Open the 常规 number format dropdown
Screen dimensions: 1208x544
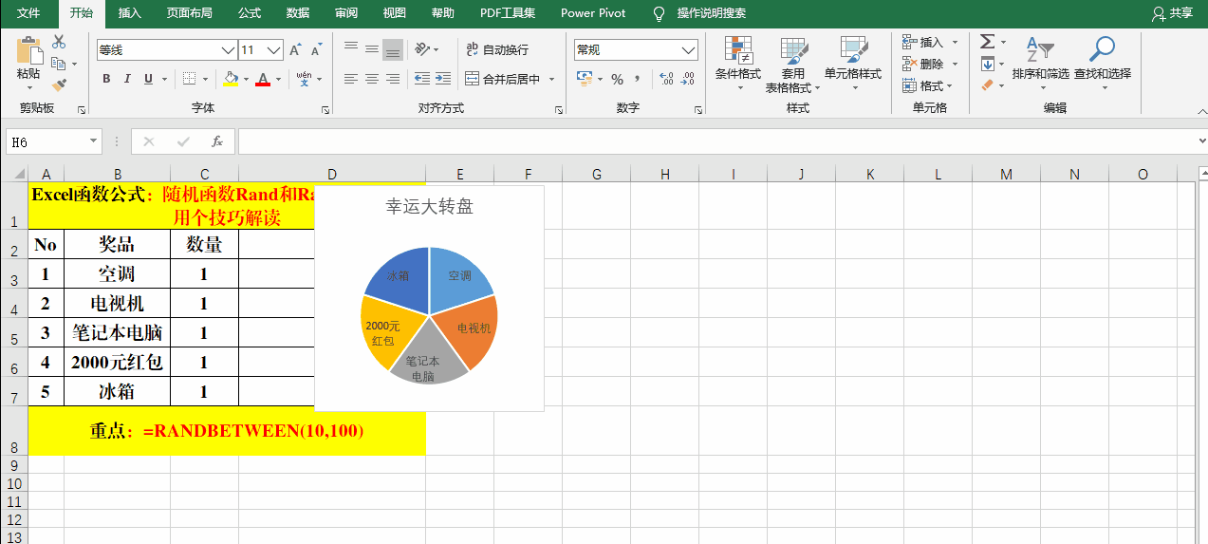(x=689, y=49)
